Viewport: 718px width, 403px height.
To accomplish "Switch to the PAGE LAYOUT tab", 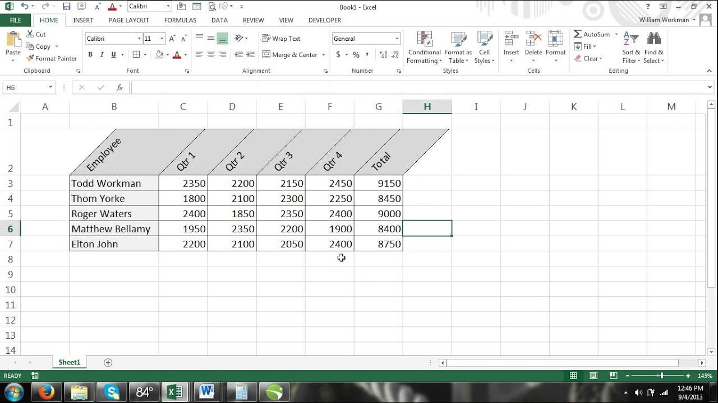I will point(129,20).
